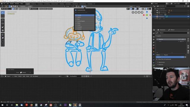Activate the Move tool in left toolbar
The width and height of the screenshot is (190, 107).
3,20
